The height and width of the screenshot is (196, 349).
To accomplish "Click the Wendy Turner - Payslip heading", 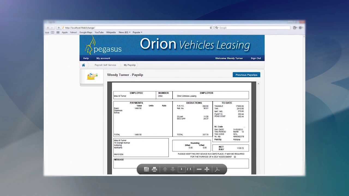I will [x=125, y=75].
